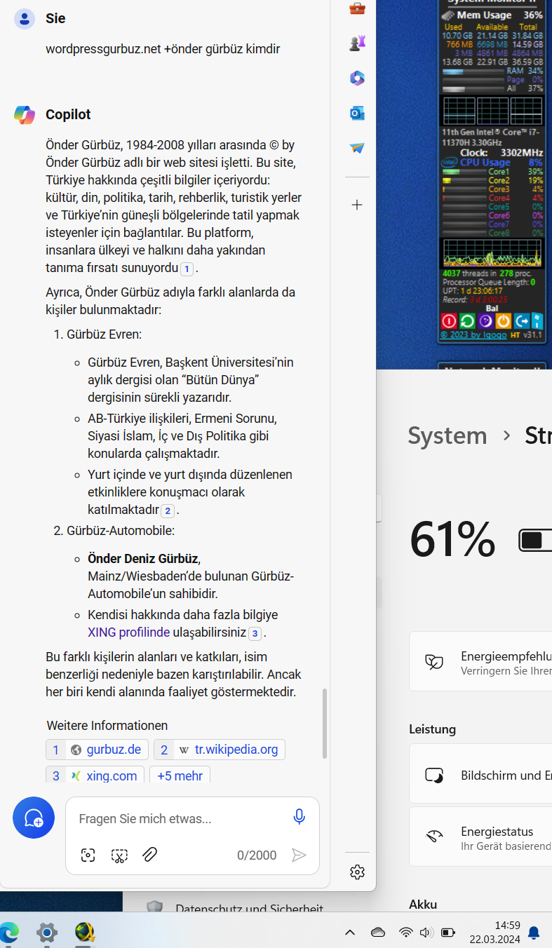Click 'System' breadcrumb in Settings window
552x948 pixels.
[x=447, y=435]
